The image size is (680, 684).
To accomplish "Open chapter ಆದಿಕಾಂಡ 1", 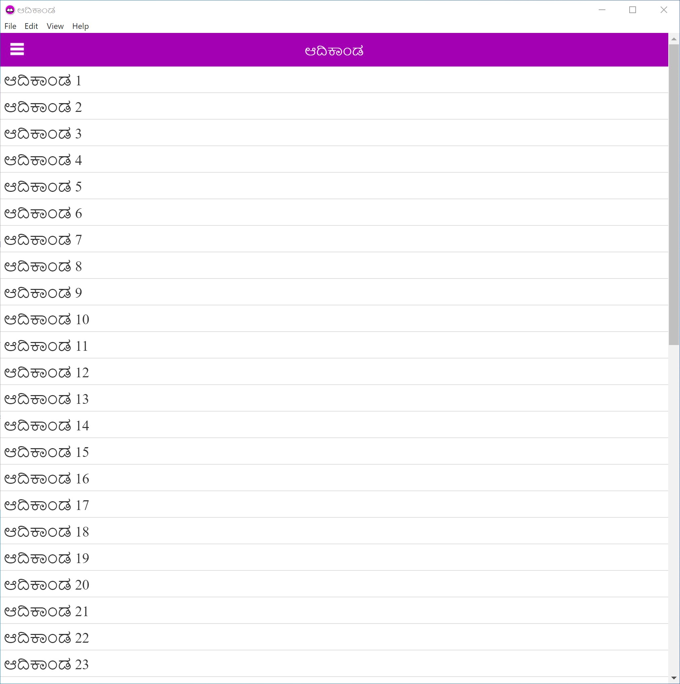I will [42, 81].
